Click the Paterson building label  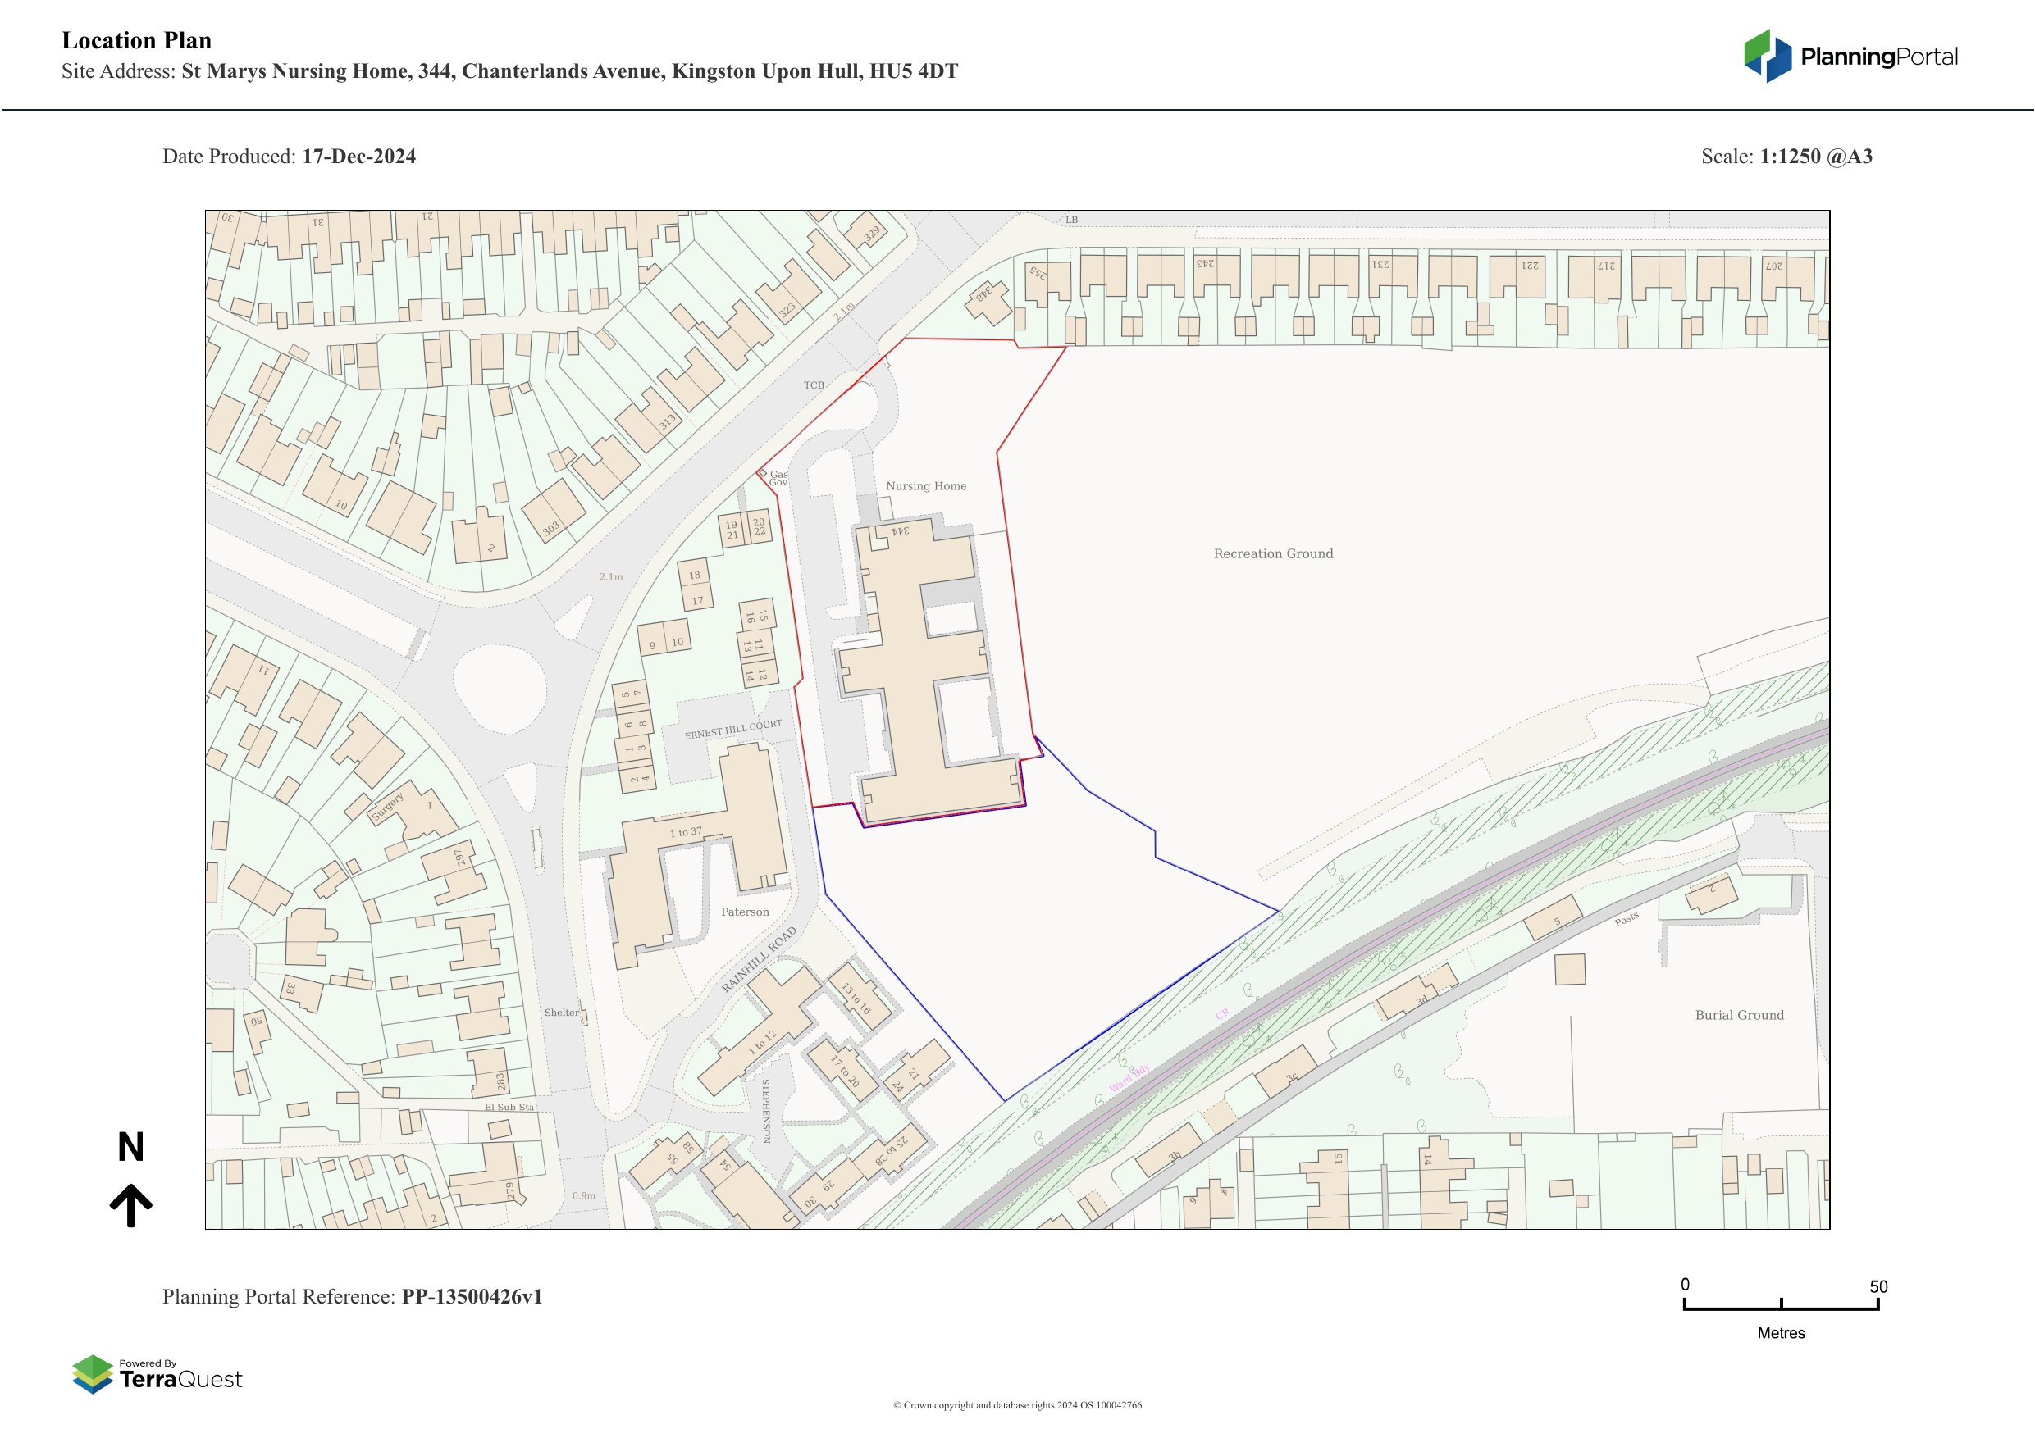pos(745,912)
